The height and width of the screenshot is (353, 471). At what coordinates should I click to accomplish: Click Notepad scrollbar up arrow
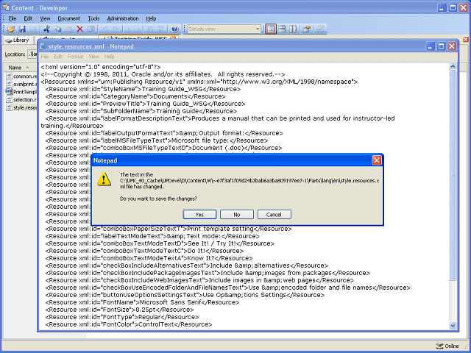click(453, 67)
